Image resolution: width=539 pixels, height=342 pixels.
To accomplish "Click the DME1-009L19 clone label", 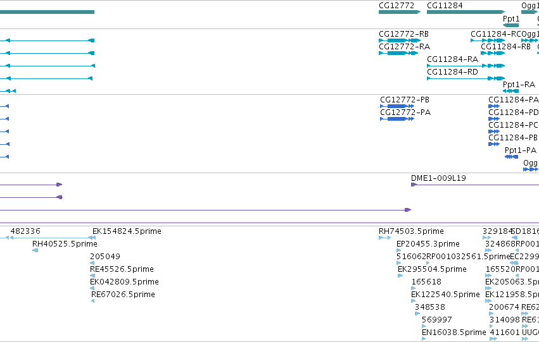I will (438, 178).
